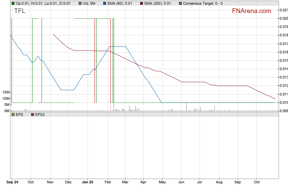
Task: Click the TFL ticker symbol label
Action: (19, 11)
